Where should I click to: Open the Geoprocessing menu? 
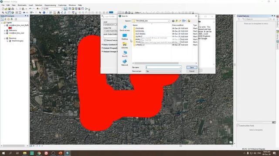[50, 5]
